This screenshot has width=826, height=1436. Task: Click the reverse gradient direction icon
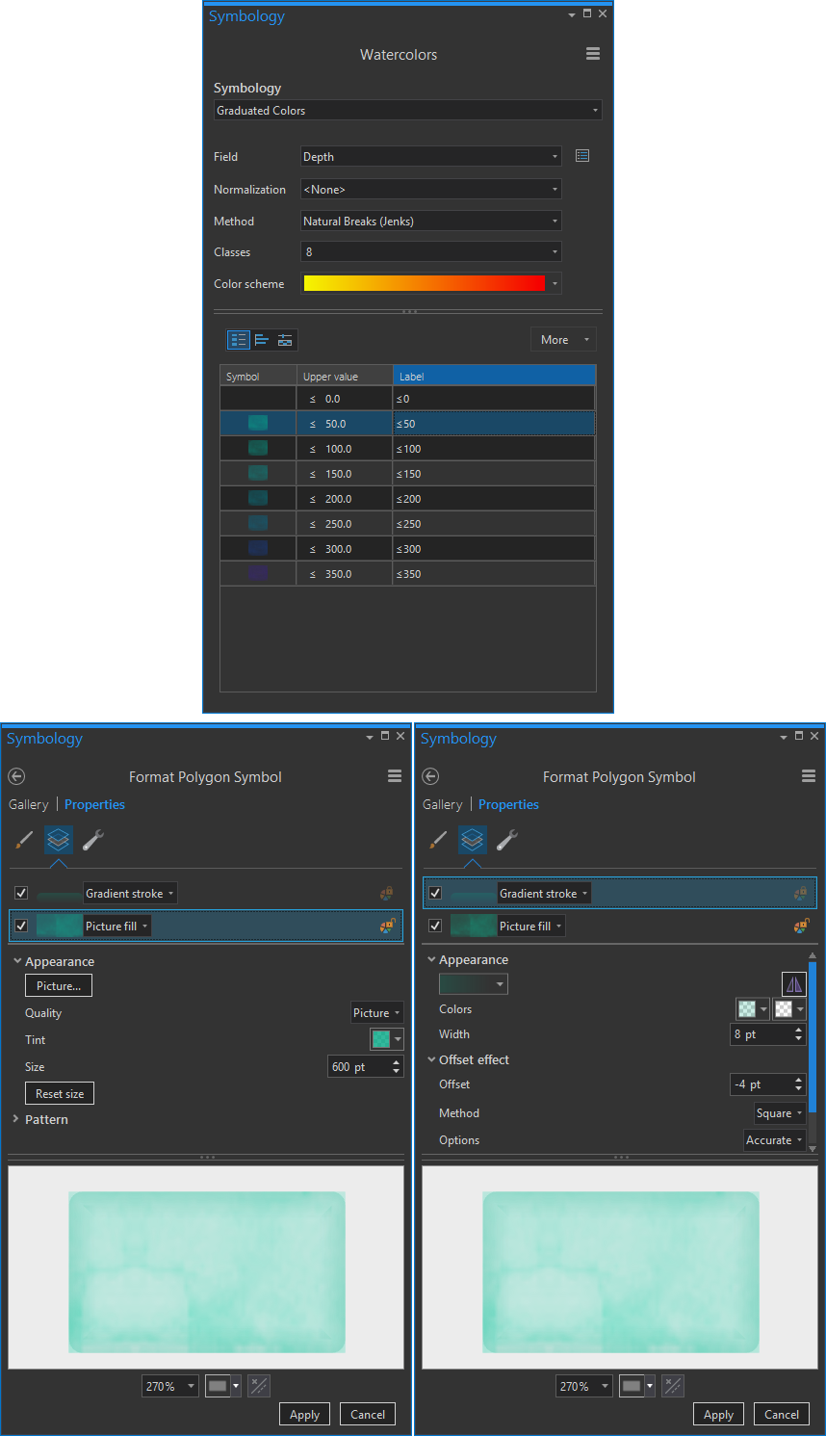coord(794,983)
